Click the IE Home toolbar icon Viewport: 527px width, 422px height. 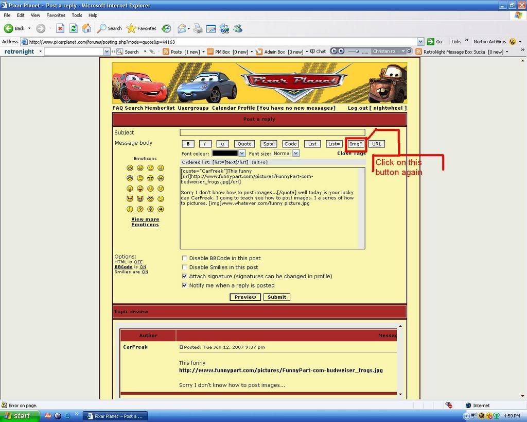coord(86,28)
